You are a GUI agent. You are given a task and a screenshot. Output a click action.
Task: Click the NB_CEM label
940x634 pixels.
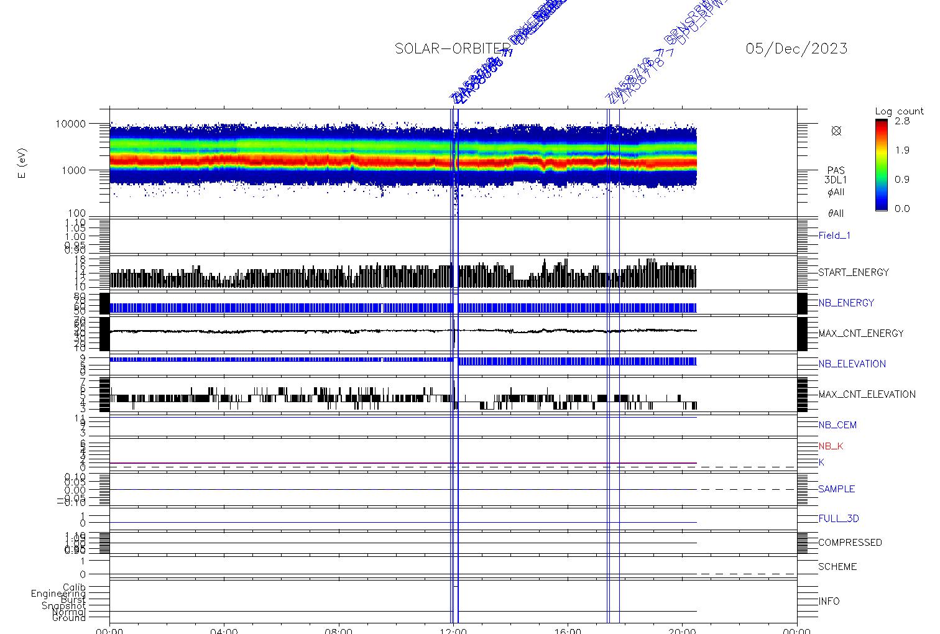click(x=837, y=425)
